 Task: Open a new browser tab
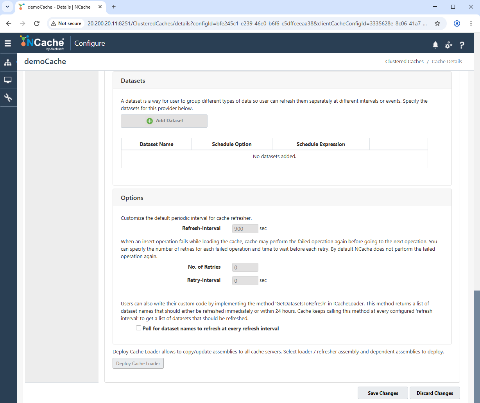(x=114, y=7)
